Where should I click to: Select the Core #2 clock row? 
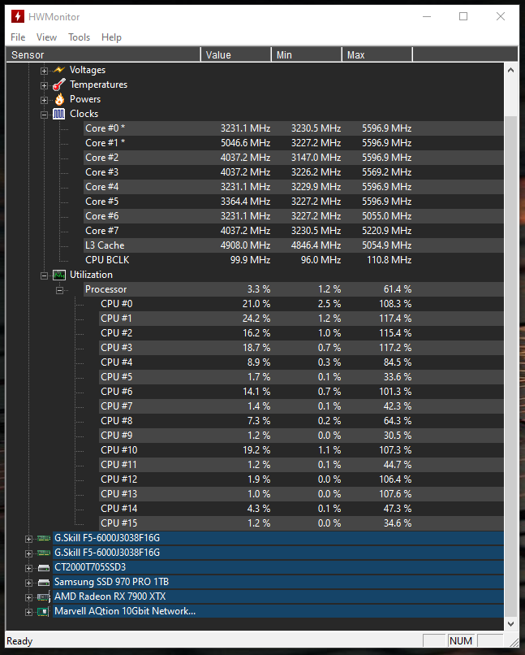pos(294,158)
